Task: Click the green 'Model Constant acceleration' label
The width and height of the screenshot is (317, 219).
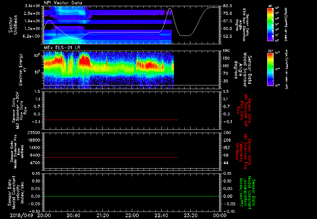Action: 247,192
